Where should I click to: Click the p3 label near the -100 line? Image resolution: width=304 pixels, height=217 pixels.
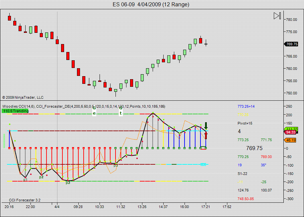[115, 165]
